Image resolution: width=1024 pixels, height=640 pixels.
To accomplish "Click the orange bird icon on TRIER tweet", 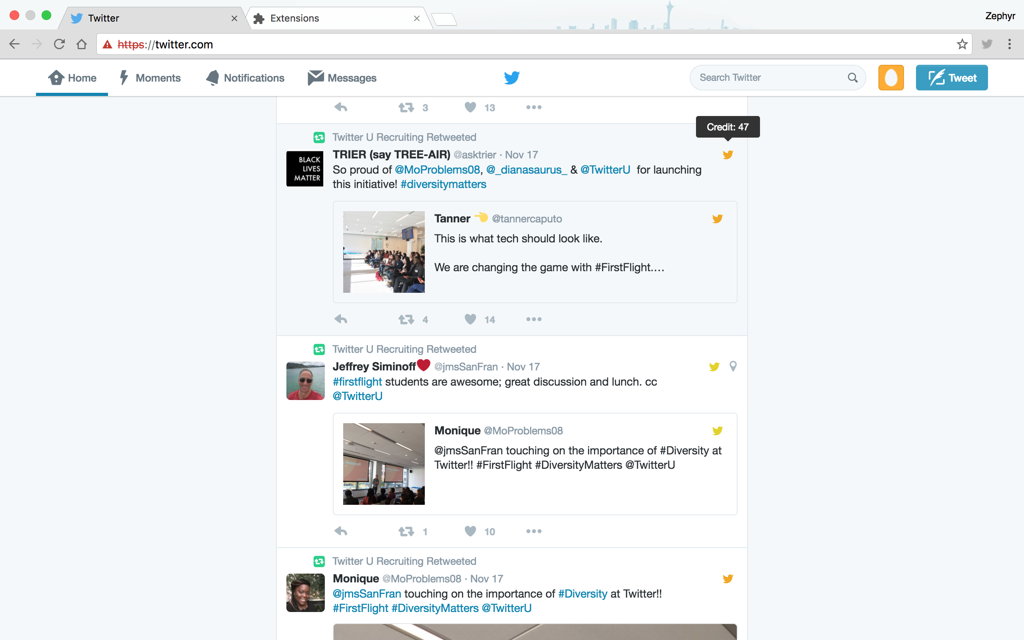I will [x=727, y=155].
